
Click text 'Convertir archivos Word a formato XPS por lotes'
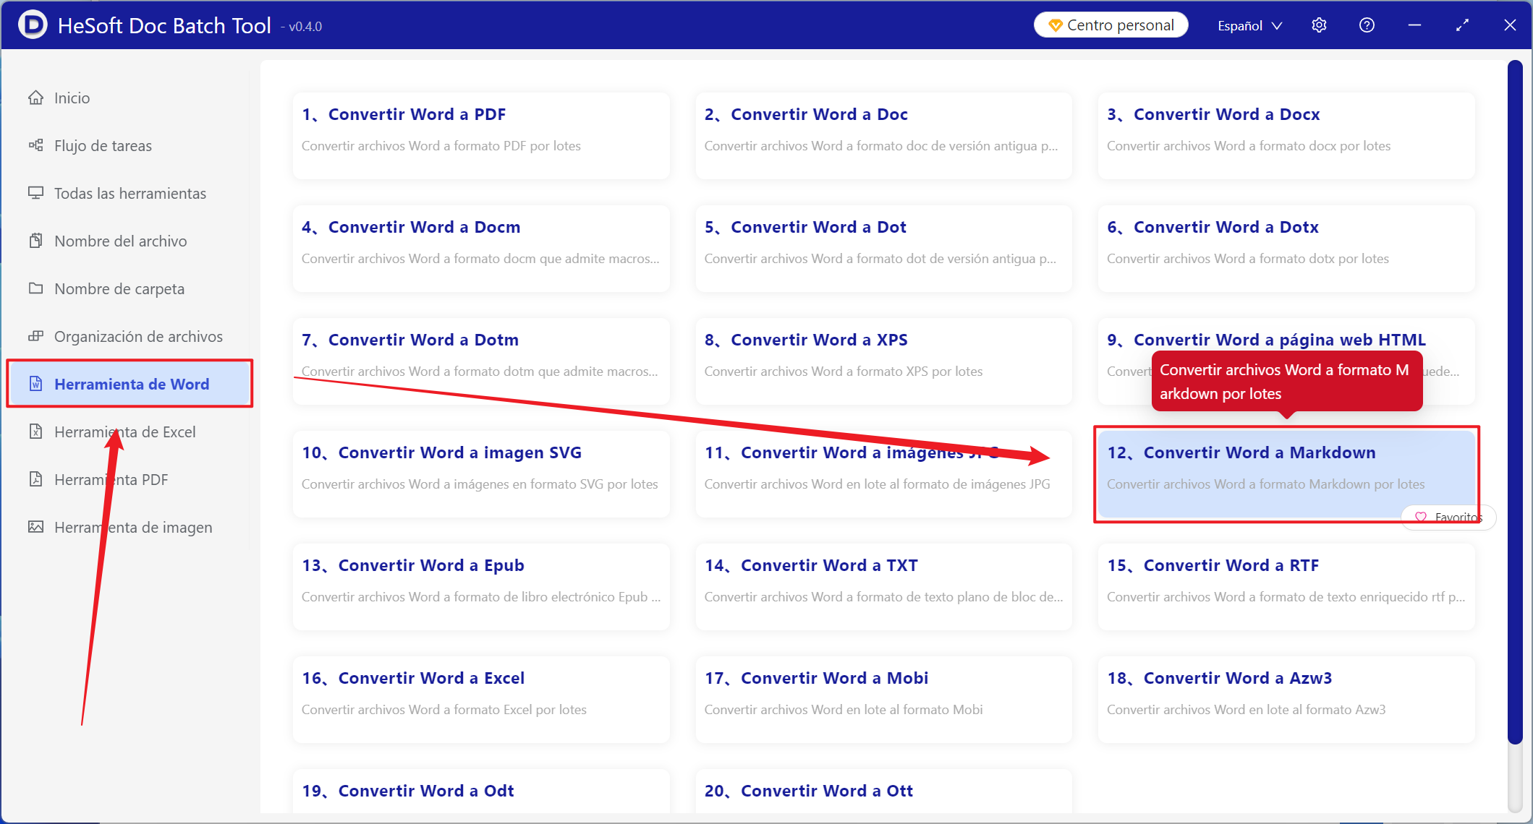(x=844, y=372)
